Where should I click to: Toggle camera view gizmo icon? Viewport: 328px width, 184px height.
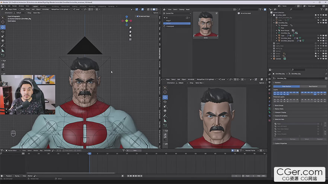click(130, 35)
